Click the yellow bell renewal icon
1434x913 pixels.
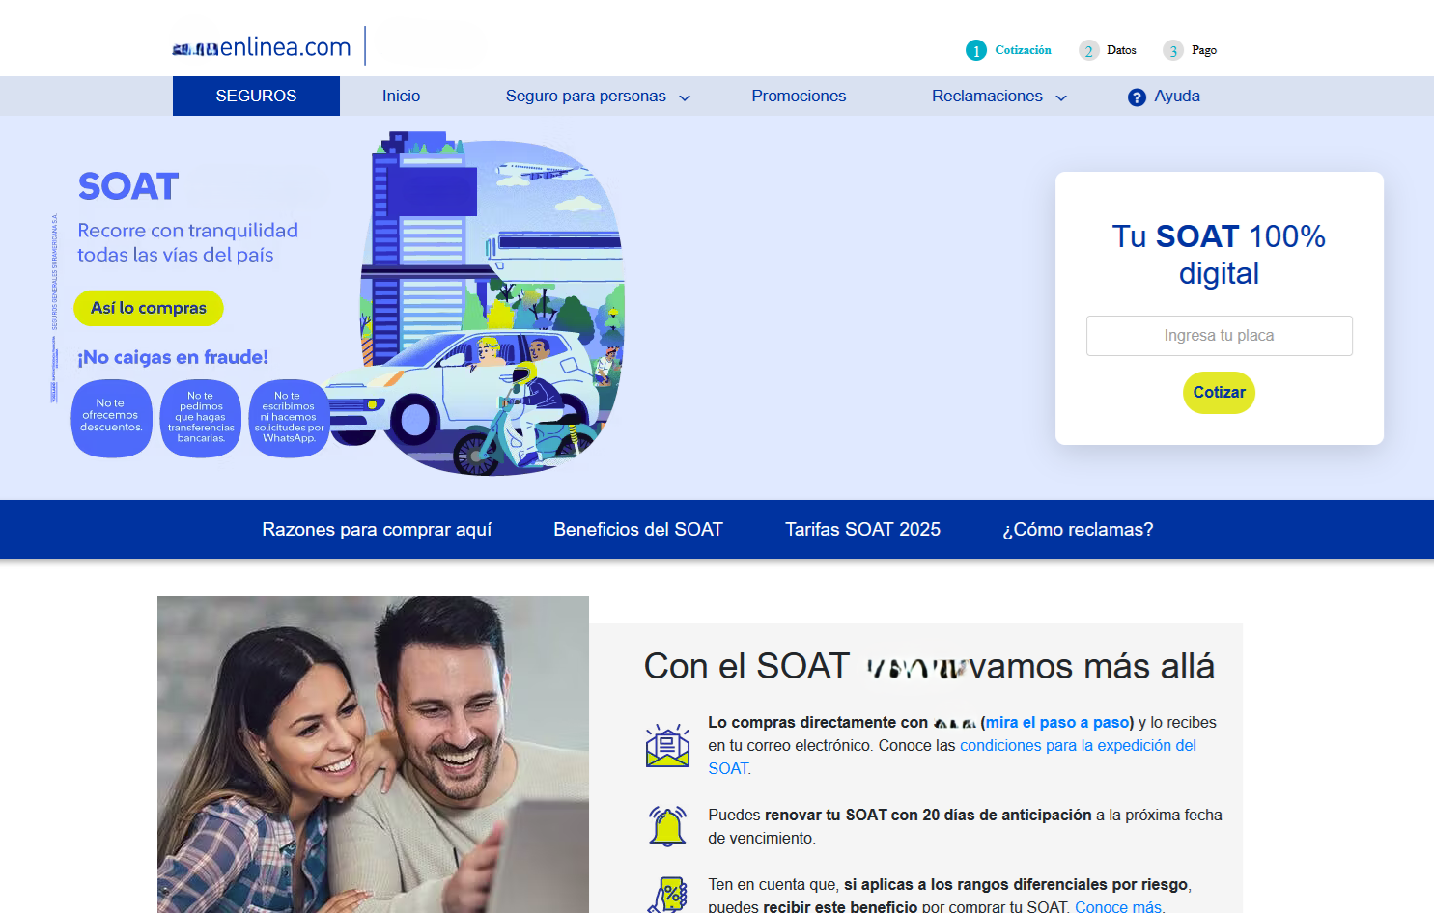click(667, 826)
